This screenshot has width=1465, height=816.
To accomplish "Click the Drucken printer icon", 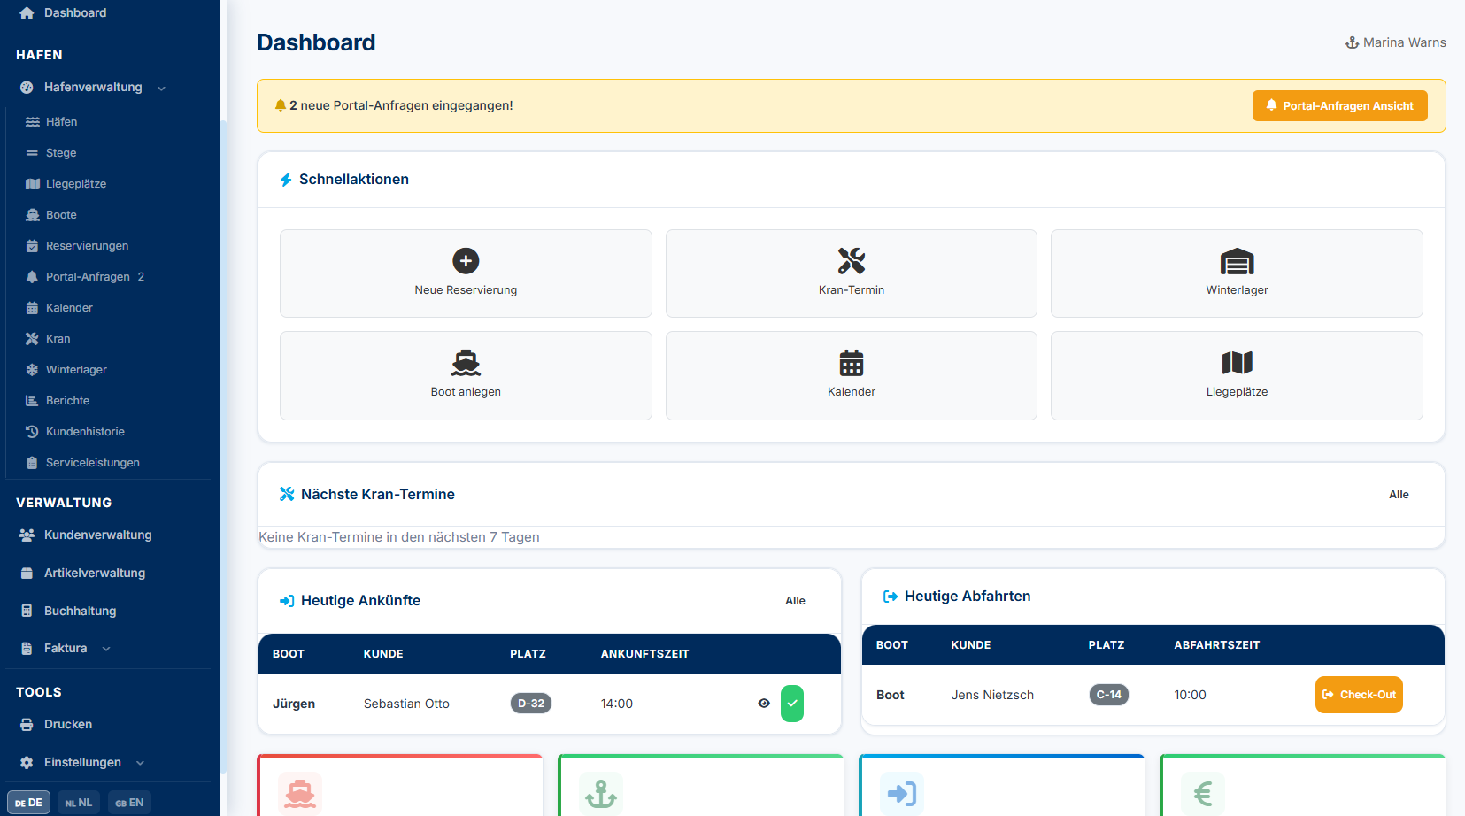I will pyautogui.click(x=26, y=724).
